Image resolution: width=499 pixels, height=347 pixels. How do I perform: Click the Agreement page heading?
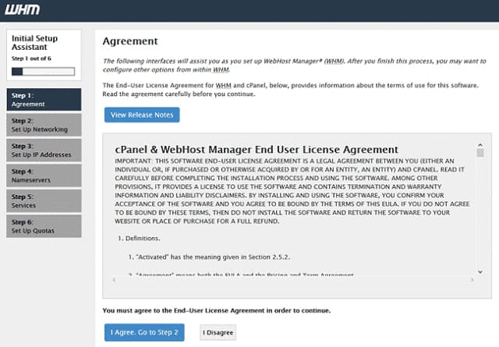click(x=130, y=41)
